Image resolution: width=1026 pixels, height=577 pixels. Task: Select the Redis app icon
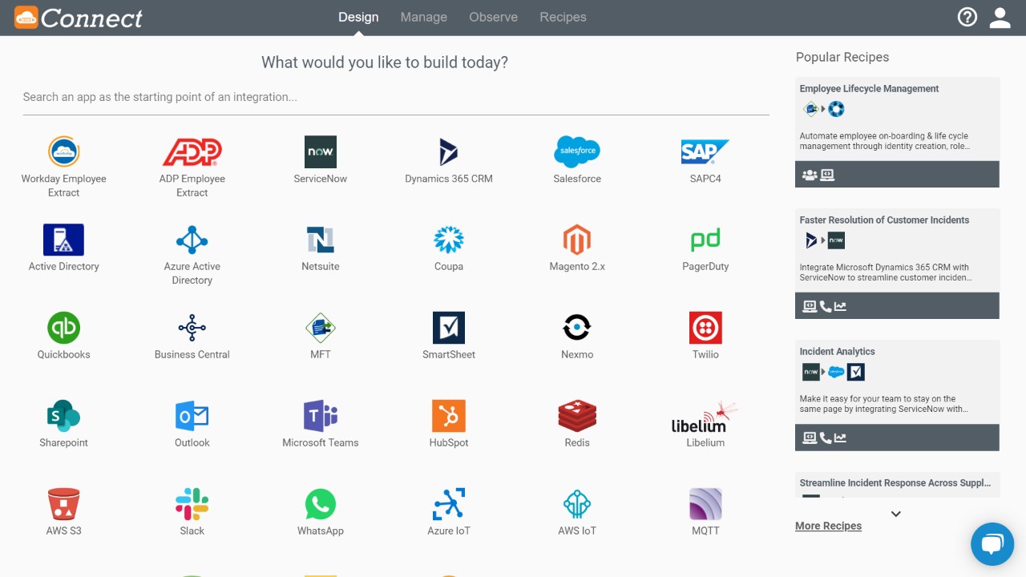point(576,416)
